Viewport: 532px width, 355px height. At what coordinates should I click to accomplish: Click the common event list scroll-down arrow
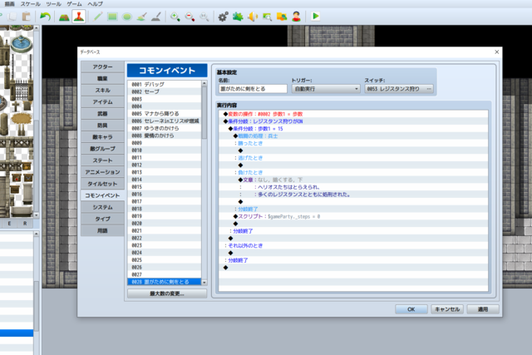(204, 283)
